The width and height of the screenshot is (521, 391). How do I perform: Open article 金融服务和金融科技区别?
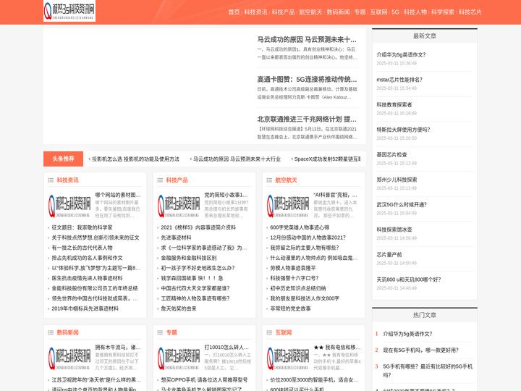click(189, 258)
